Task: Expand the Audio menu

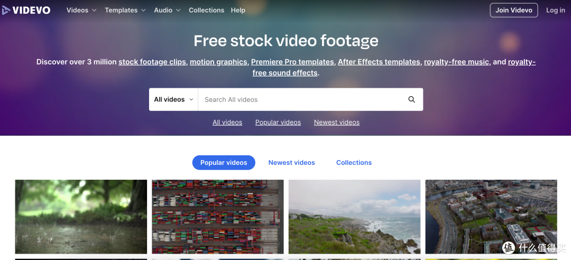Action: [167, 10]
